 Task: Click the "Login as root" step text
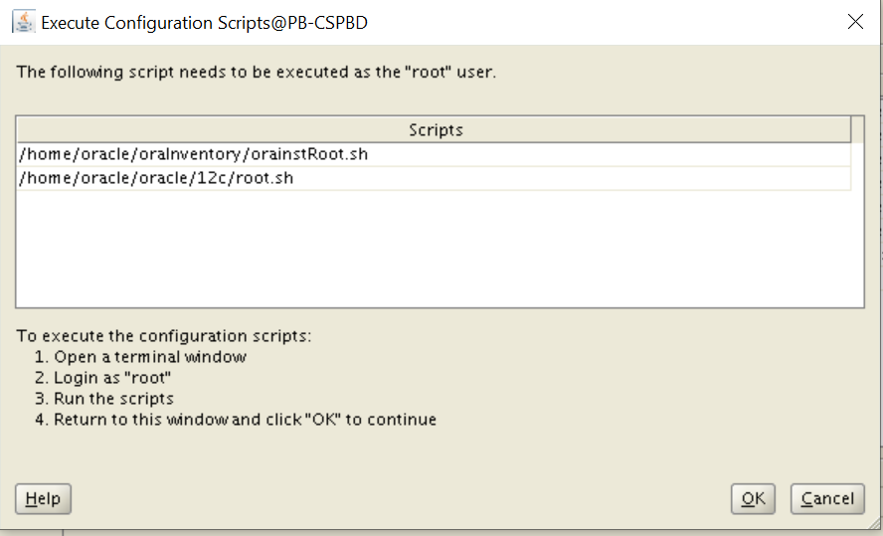point(112,377)
